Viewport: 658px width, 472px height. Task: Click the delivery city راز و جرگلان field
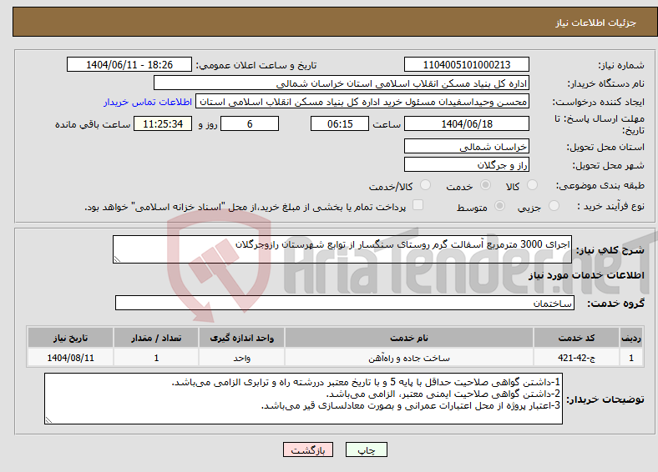point(466,164)
